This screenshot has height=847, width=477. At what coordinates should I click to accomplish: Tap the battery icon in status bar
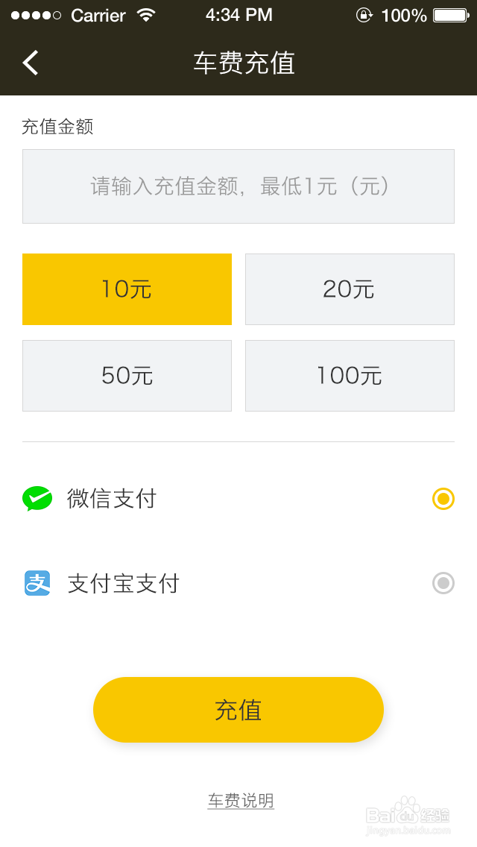click(449, 15)
